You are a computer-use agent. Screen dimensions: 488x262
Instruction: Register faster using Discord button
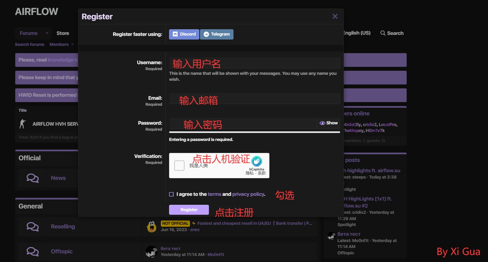tap(184, 34)
